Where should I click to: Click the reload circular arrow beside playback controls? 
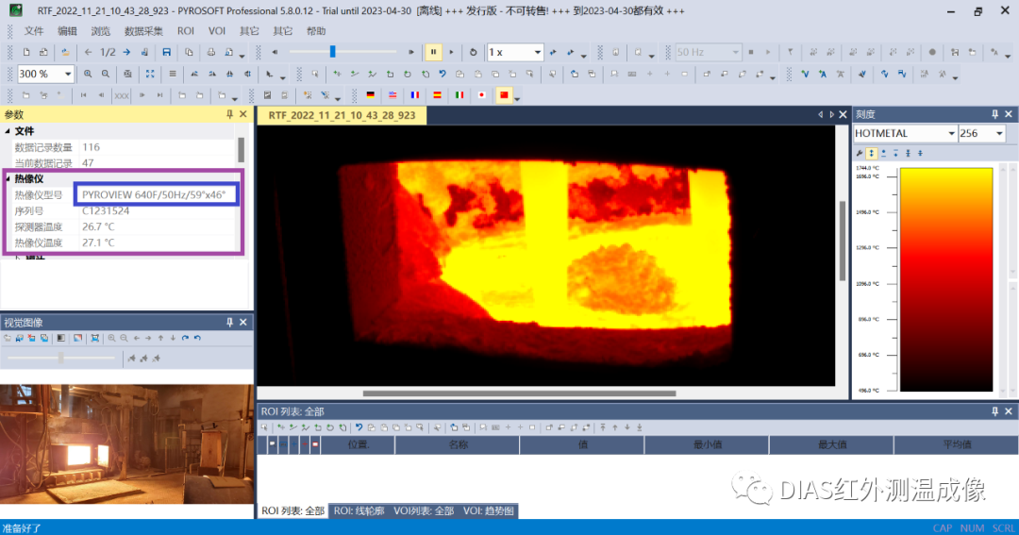coord(473,52)
